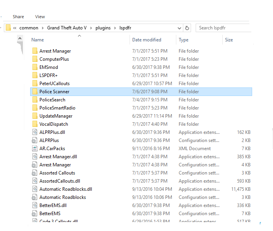This screenshot has height=231, width=273.
Task: Select Arrest Manager folder icon
Action: (35, 51)
